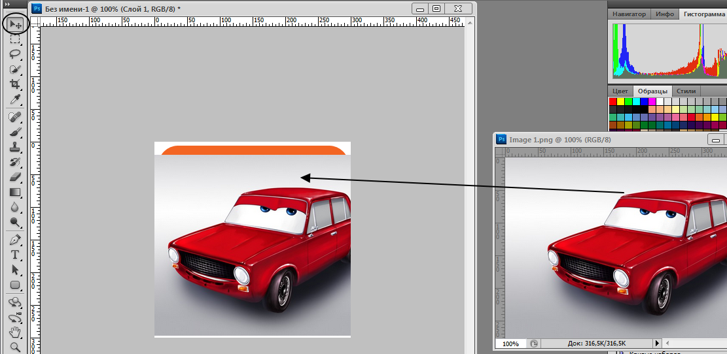Viewport: 727px width, 354px height.
Task: Select the Spot Healing Brush tool
Action: (x=16, y=117)
